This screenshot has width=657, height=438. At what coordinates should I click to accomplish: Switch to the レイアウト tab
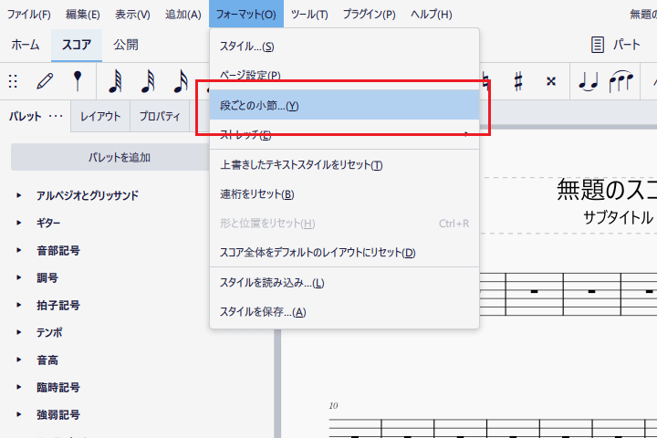100,116
